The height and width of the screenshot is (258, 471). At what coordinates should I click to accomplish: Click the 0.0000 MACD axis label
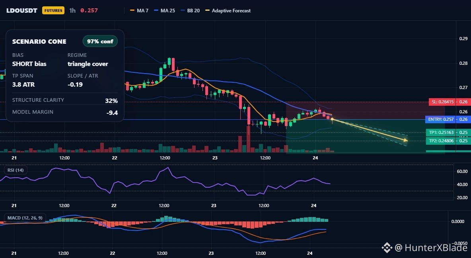[x=458, y=221]
